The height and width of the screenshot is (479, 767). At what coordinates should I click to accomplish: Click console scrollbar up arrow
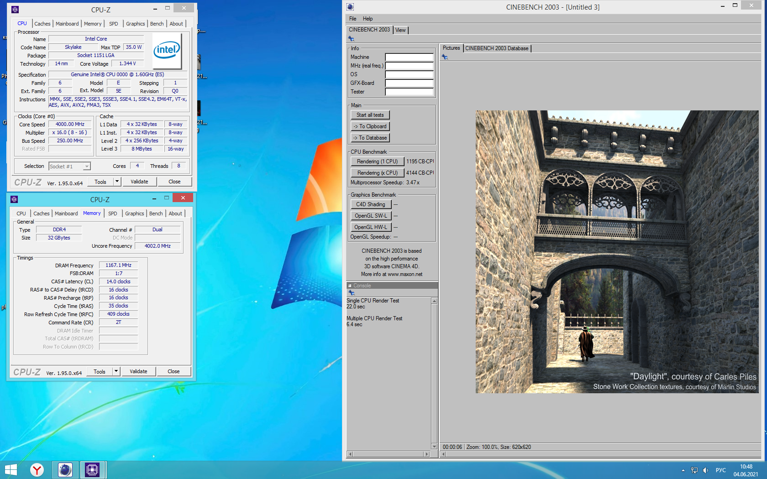point(434,301)
